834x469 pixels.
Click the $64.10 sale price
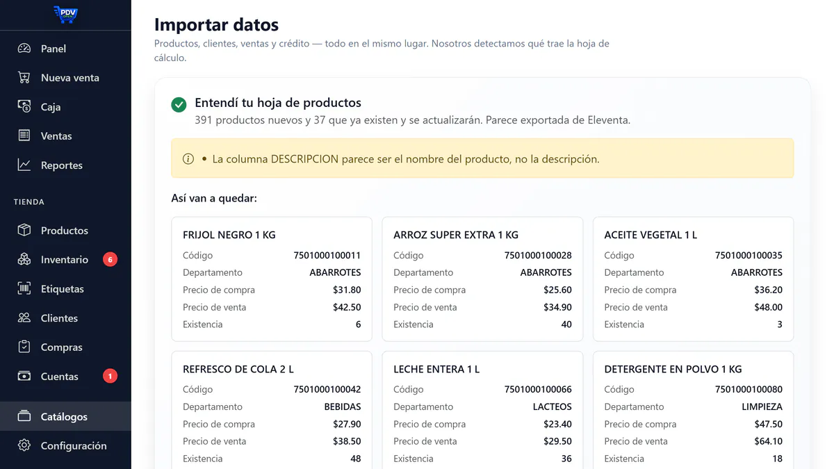[x=768, y=441]
